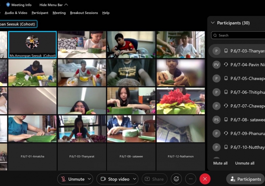Click the Share content button

[155, 179]
